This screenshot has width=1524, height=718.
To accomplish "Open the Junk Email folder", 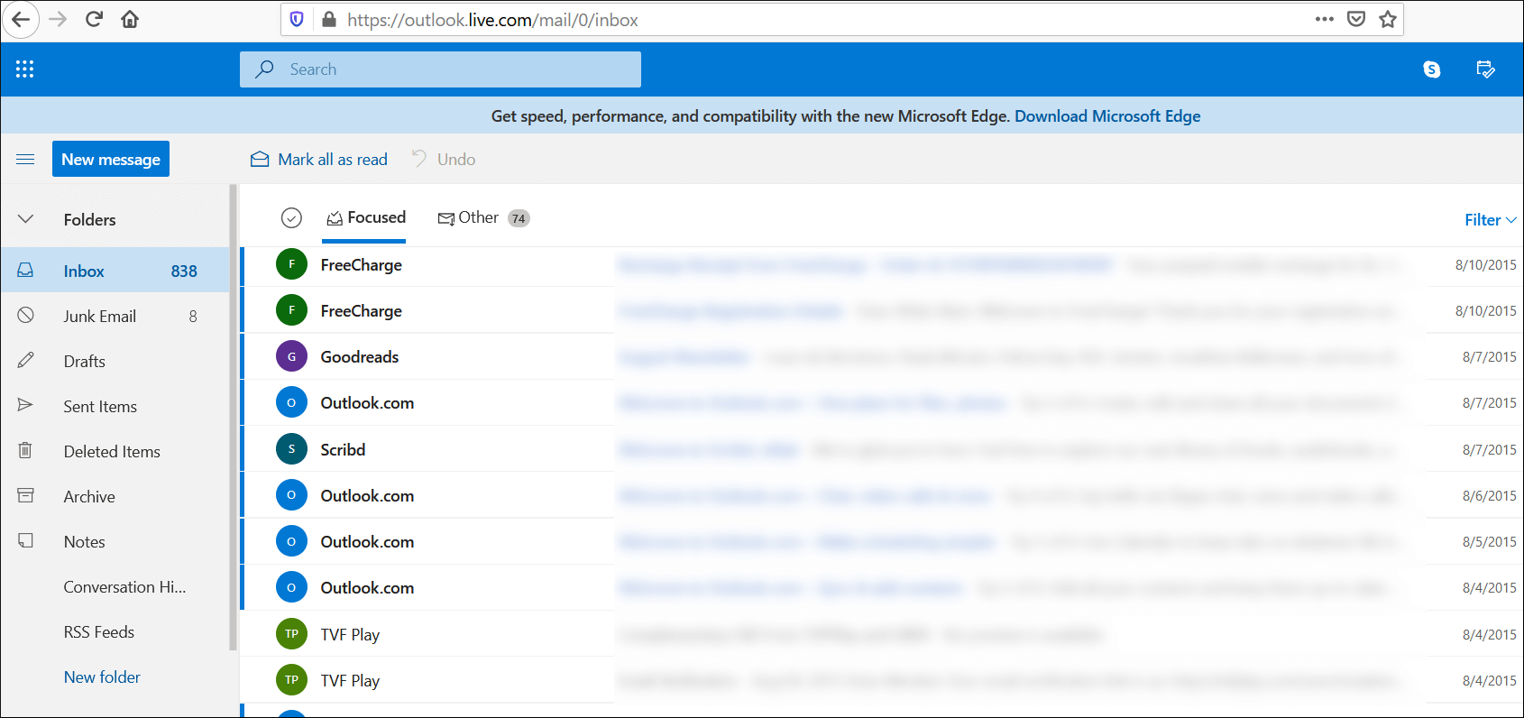I will click(115, 316).
